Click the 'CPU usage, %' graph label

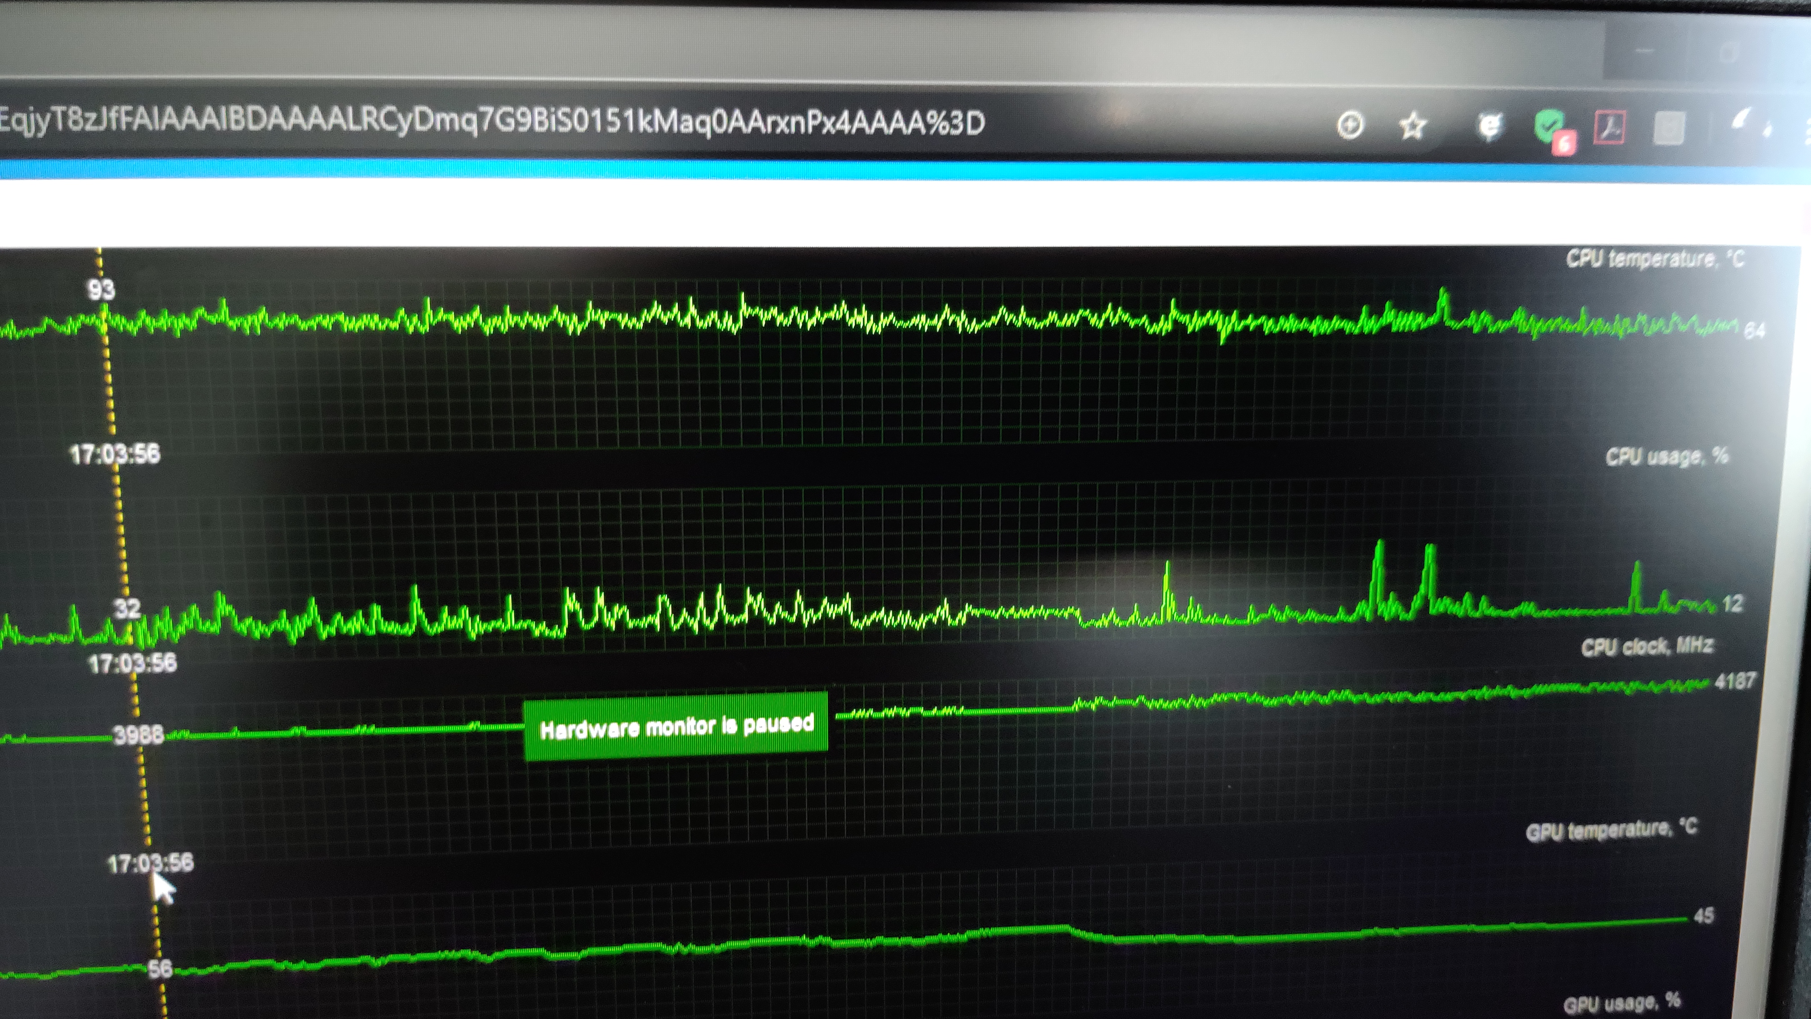click(x=1666, y=456)
